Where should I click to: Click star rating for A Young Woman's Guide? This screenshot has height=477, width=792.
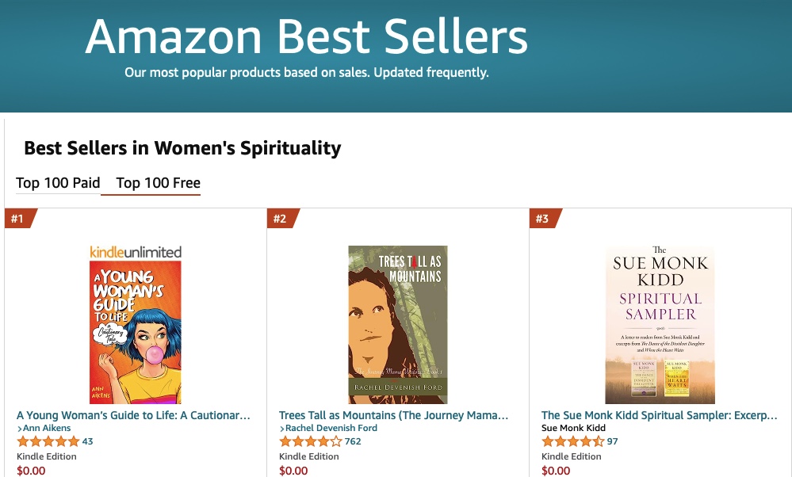coord(48,441)
